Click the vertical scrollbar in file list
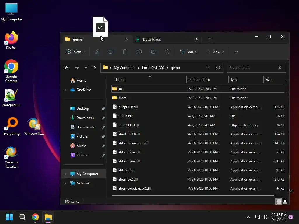The height and width of the screenshot is (224, 299). (287, 87)
